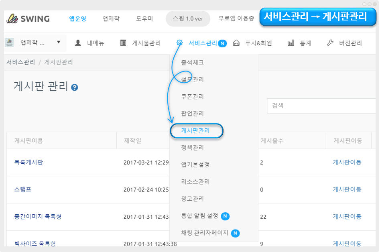Open the 목록게시판 board link
This screenshot has height=252, width=380.
(28, 162)
